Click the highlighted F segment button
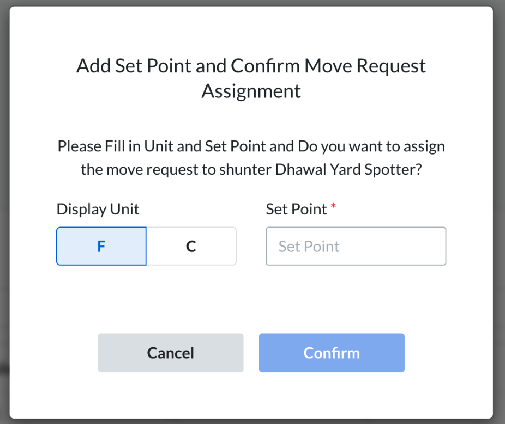 coord(101,246)
